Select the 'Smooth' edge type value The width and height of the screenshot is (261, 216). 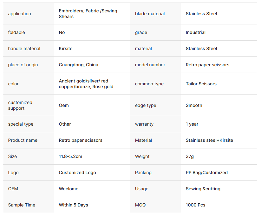point(194,105)
